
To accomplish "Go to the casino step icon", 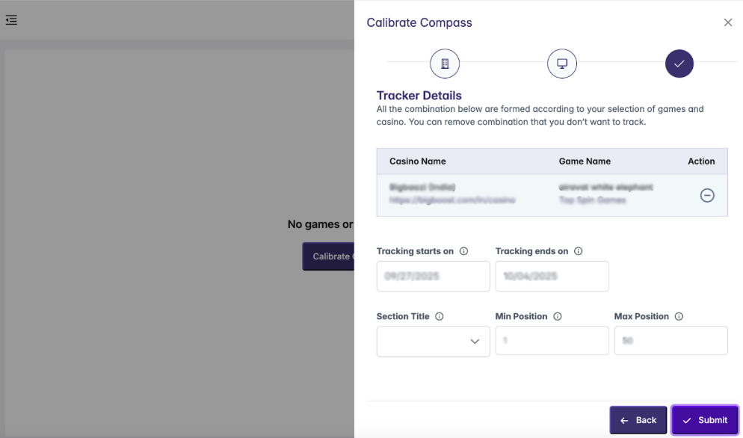I will click(444, 64).
